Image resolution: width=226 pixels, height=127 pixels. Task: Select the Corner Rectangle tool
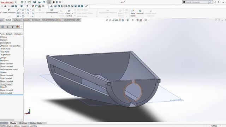coord(18,13)
